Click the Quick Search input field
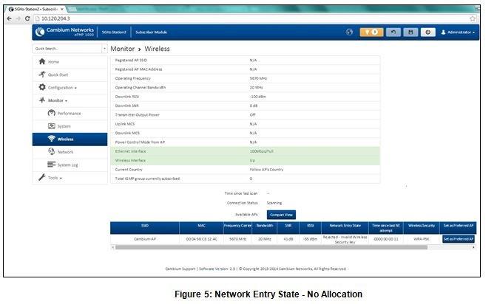The image size is (497, 304). coord(65,48)
